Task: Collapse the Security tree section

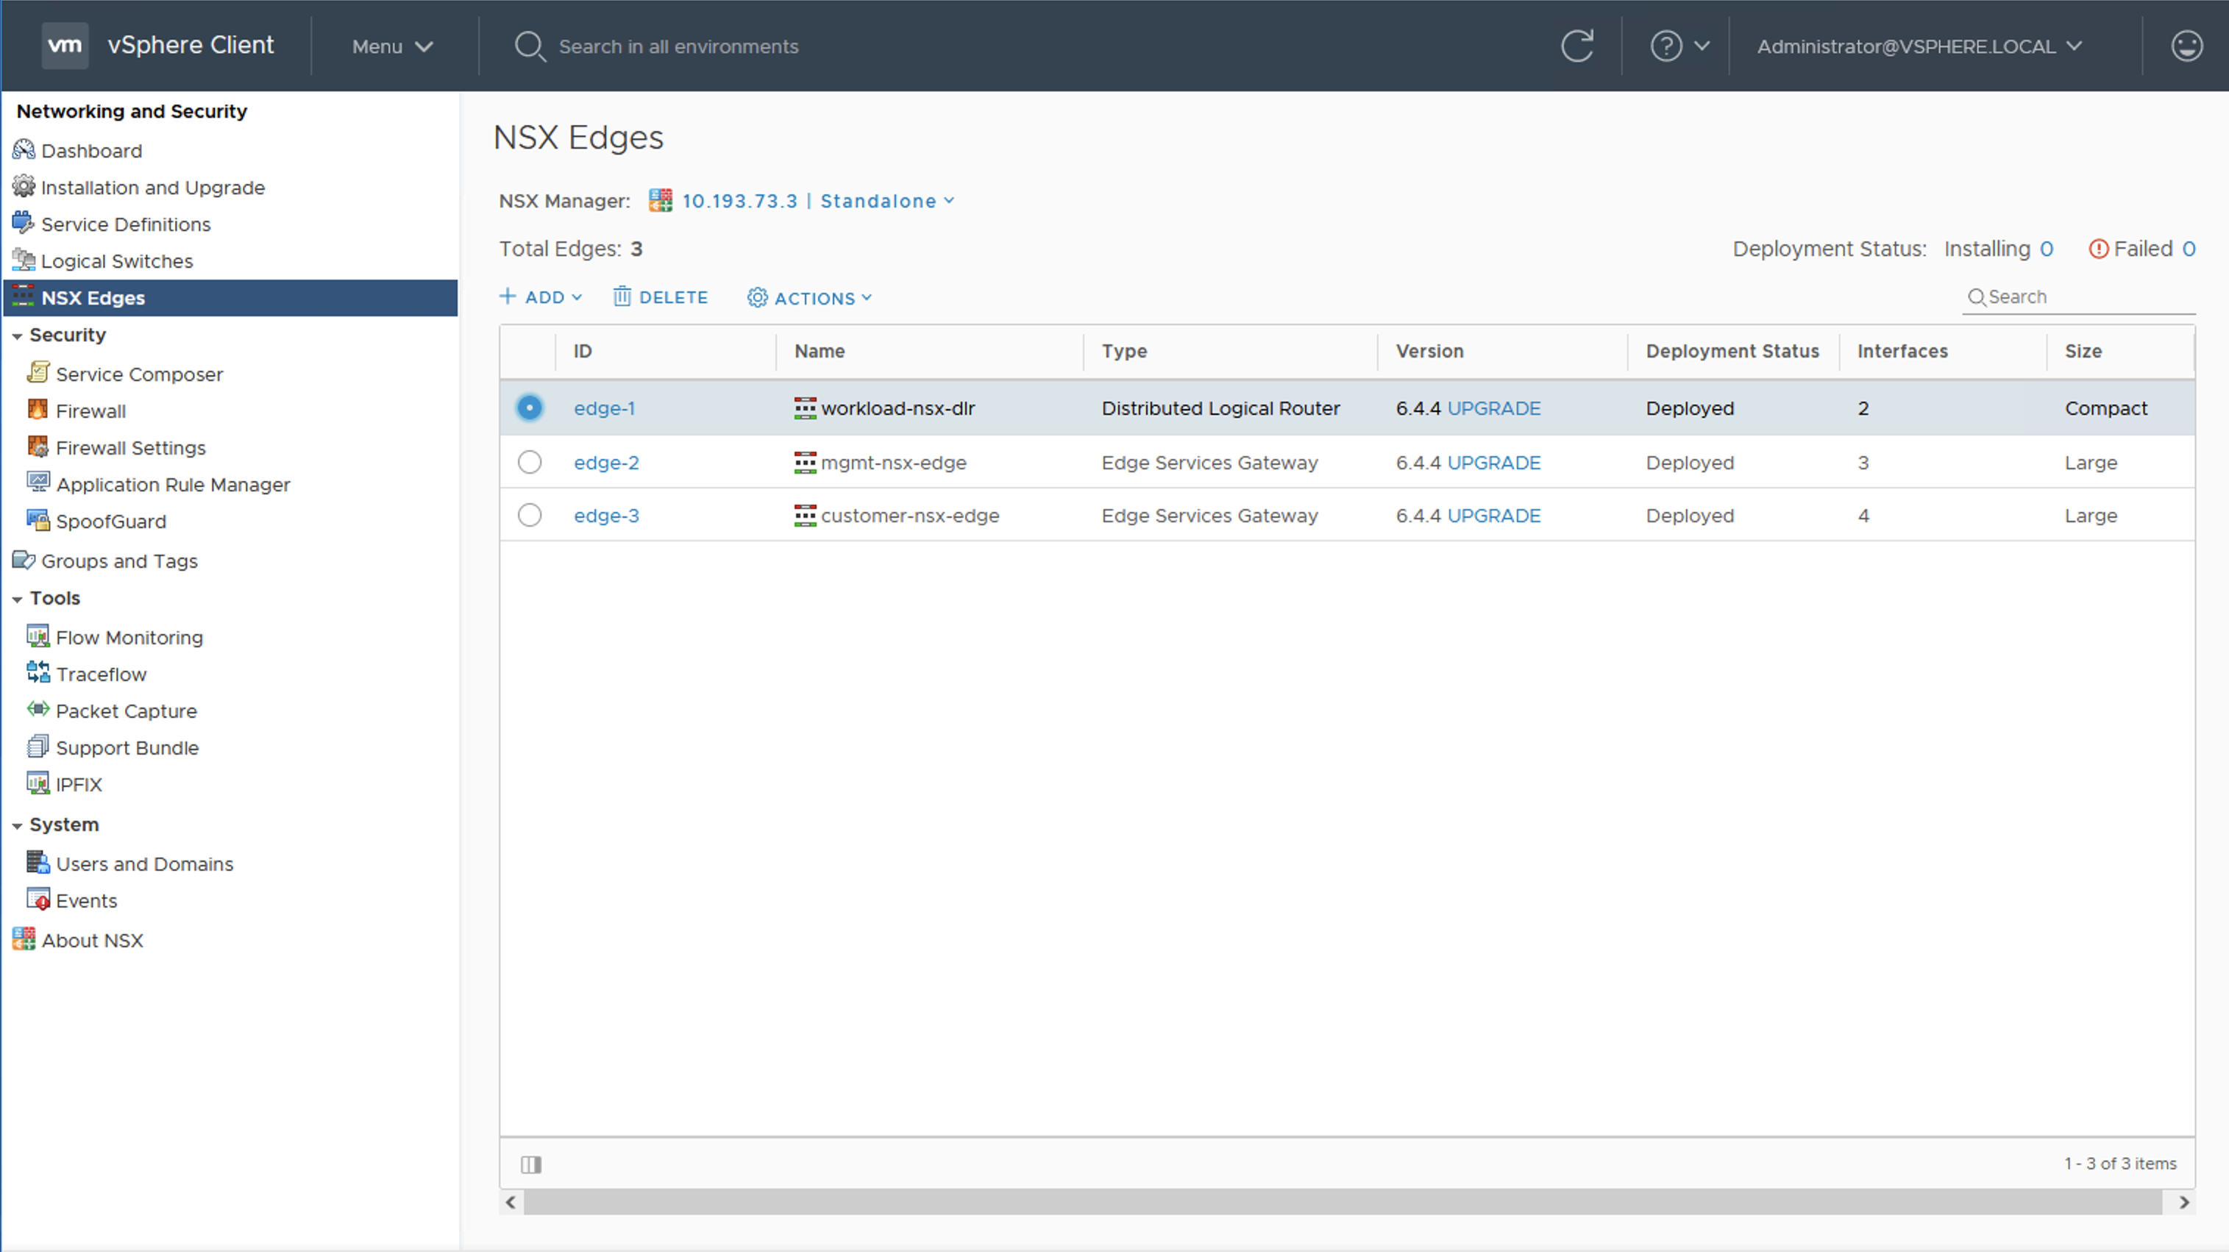Action: click(x=16, y=335)
